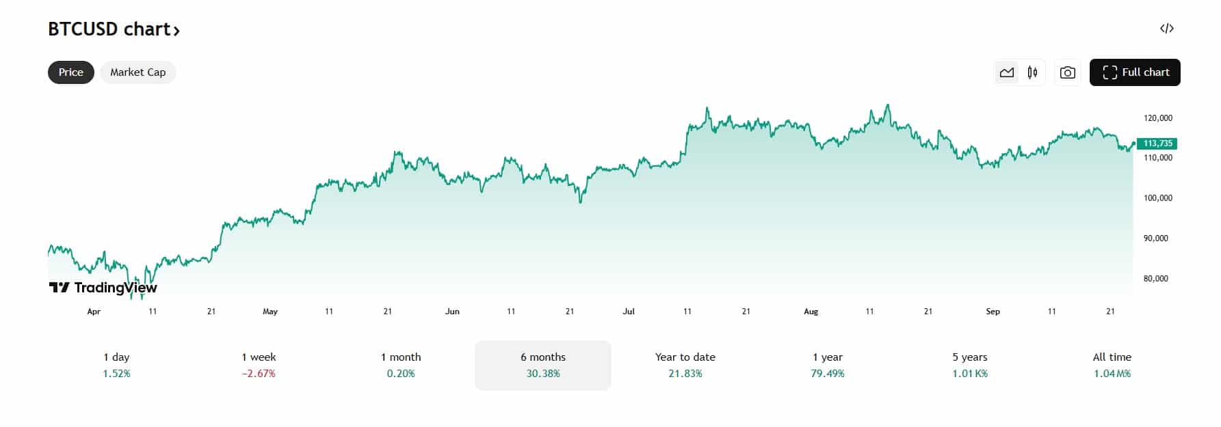Select the 1 day timeframe
Screen dimensions: 1221x427
point(116,365)
